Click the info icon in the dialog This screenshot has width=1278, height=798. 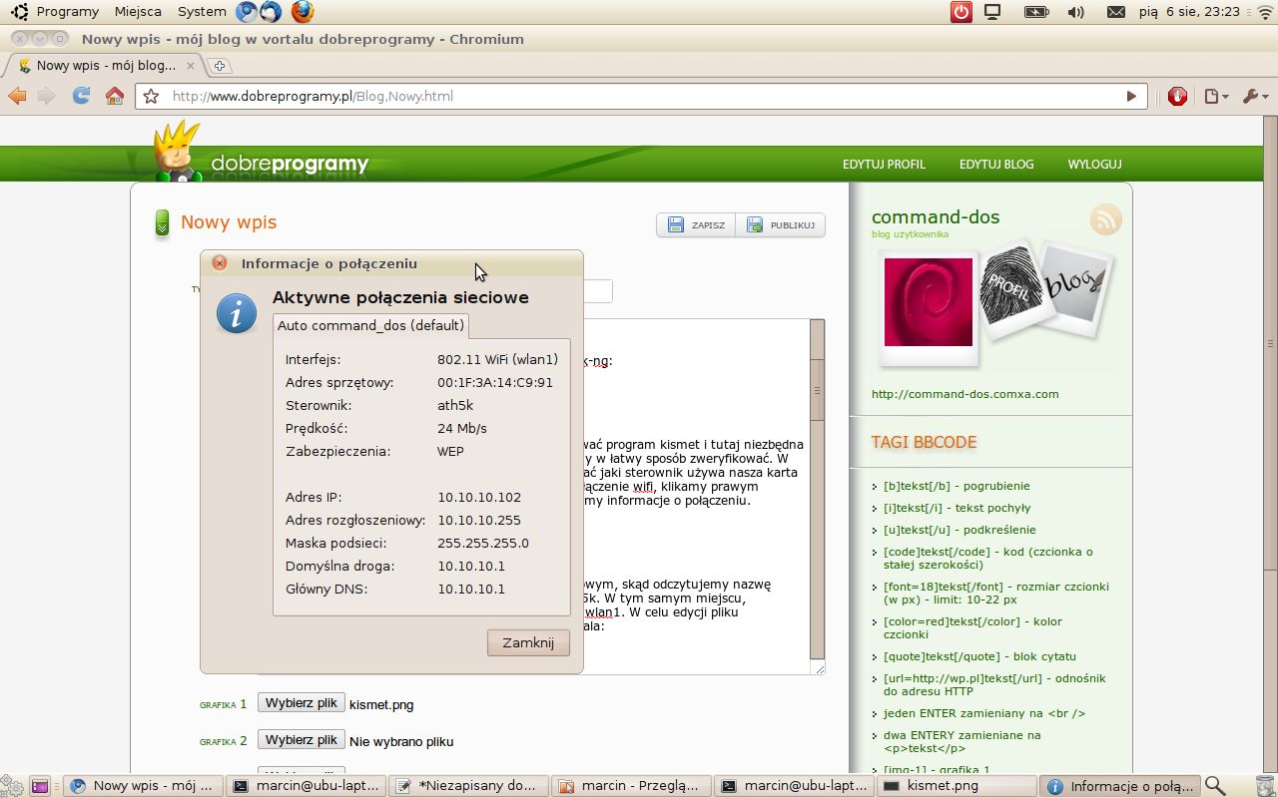pyautogui.click(x=237, y=314)
